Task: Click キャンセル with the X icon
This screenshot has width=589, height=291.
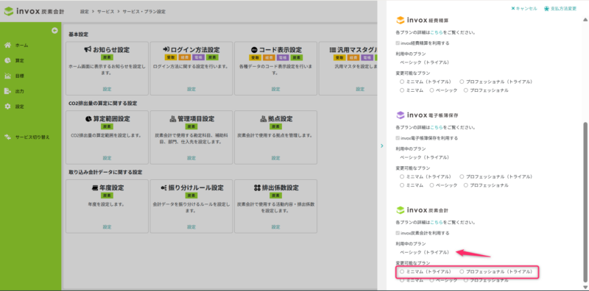Action: (524, 9)
